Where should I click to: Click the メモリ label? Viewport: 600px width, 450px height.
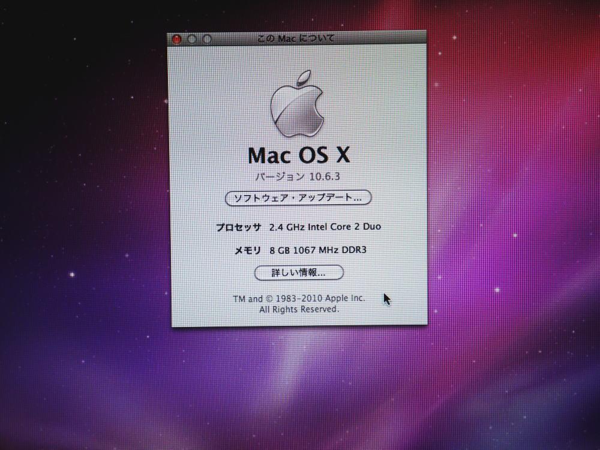[248, 251]
